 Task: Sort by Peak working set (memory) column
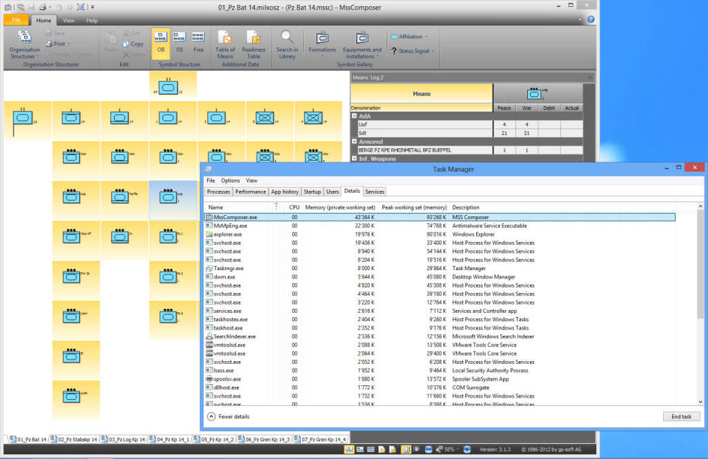(414, 207)
